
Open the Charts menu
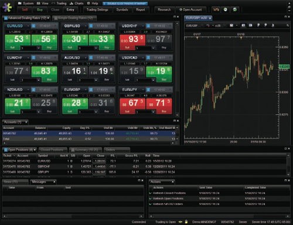[x=77, y=4]
